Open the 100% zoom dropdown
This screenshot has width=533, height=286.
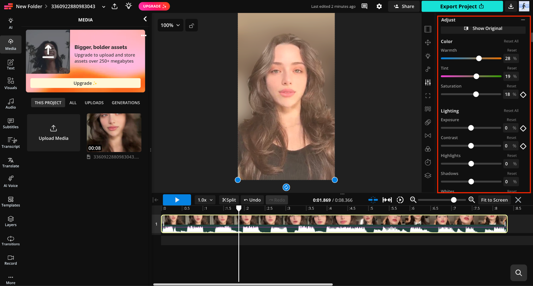click(x=170, y=25)
